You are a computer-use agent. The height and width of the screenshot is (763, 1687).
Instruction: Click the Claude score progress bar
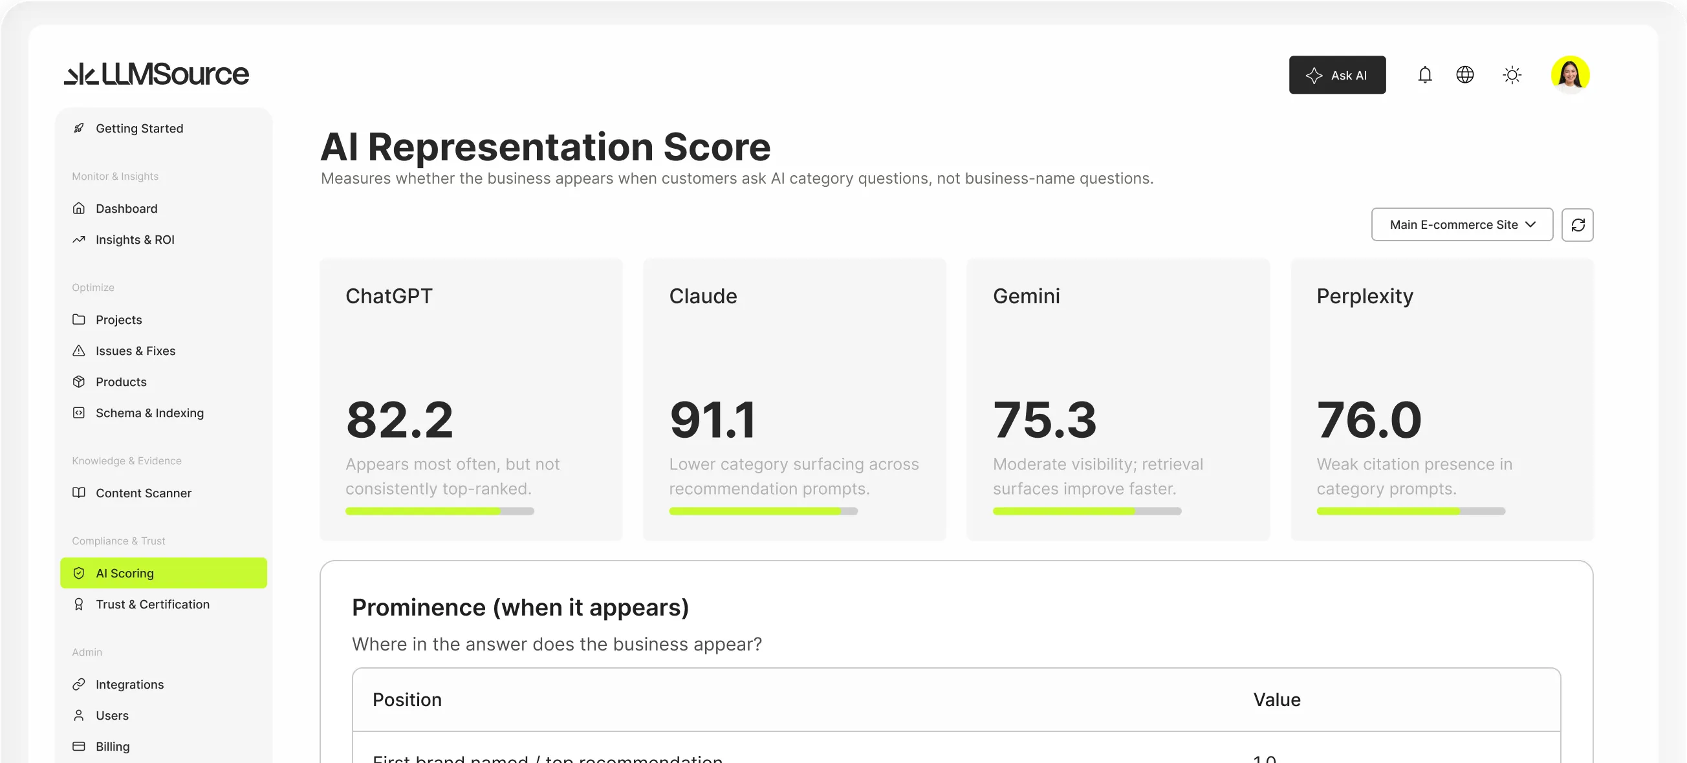tap(763, 511)
